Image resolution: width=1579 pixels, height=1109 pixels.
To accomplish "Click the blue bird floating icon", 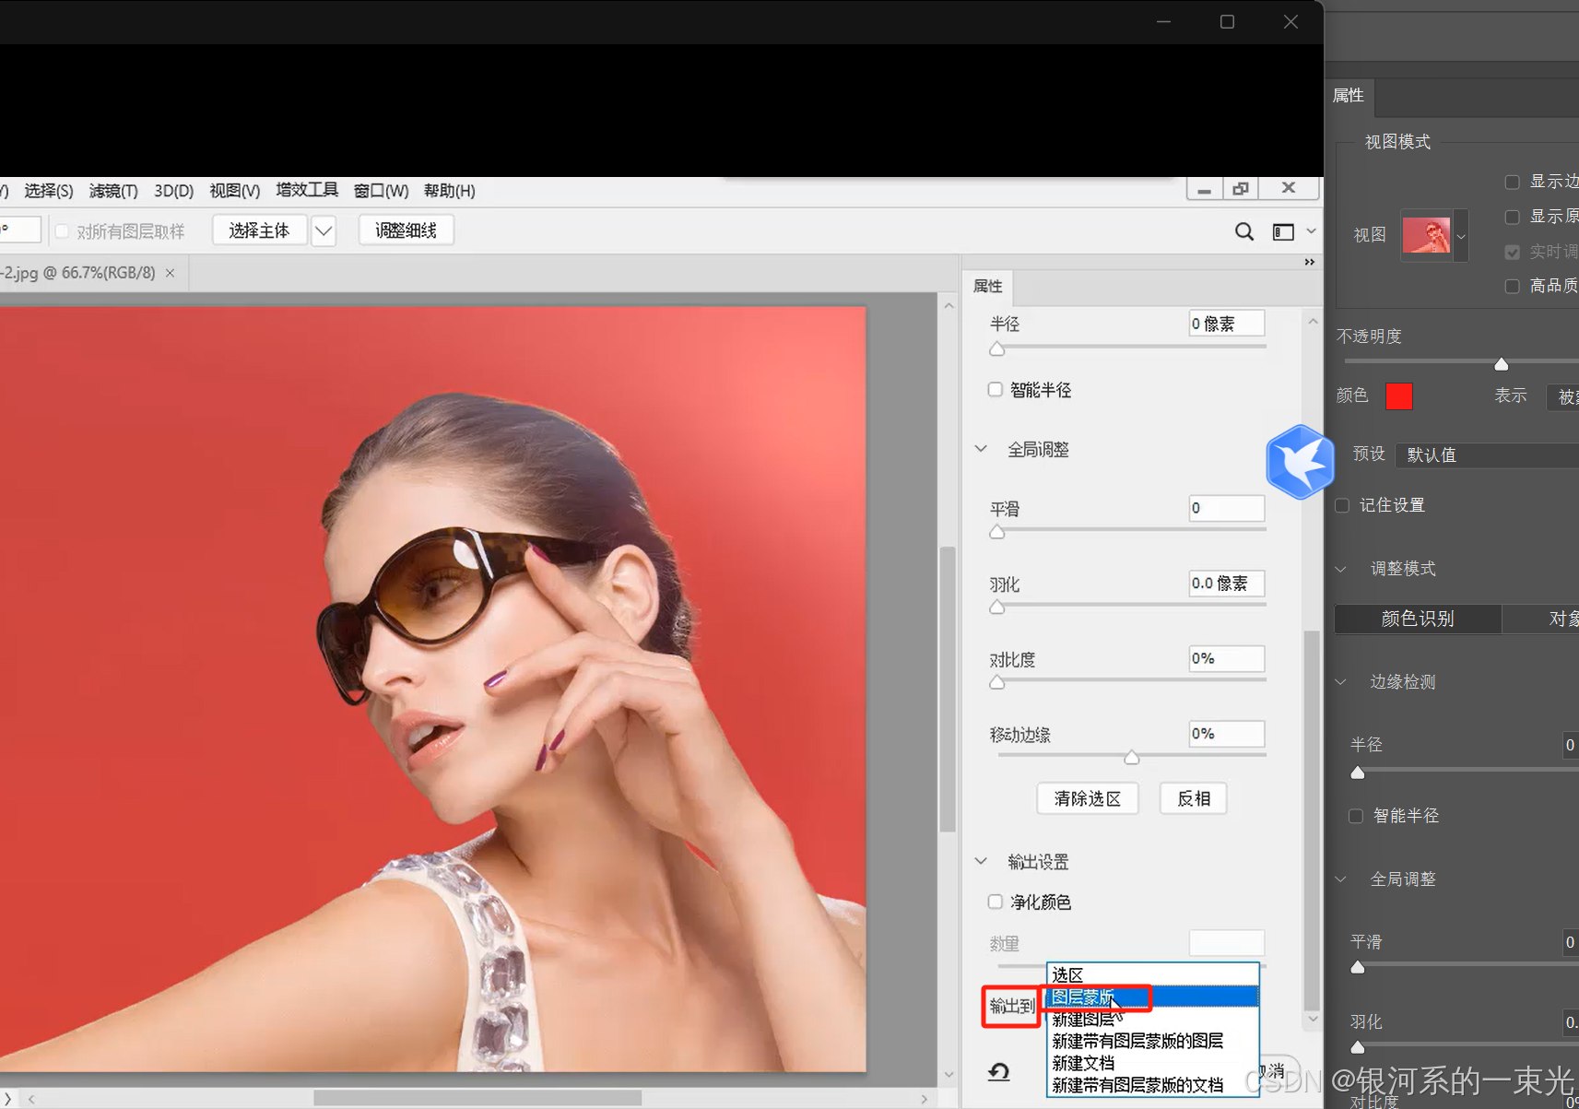I will click(1300, 462).
